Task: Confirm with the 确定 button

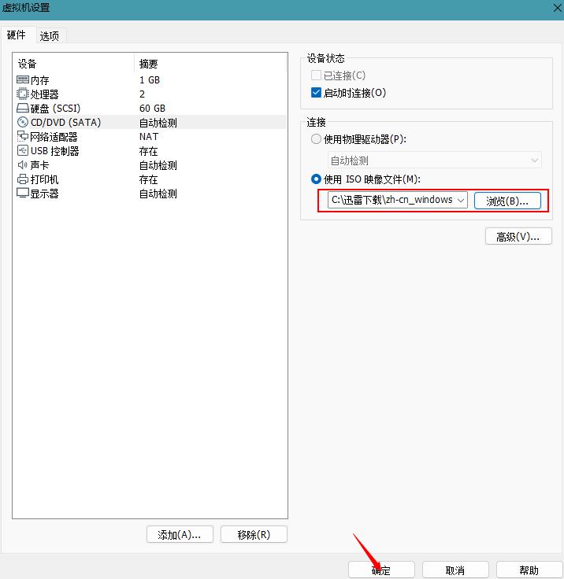Action: [381, 570]
